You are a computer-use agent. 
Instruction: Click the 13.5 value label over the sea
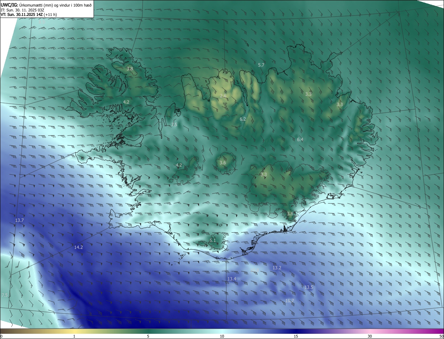(309, 287)
